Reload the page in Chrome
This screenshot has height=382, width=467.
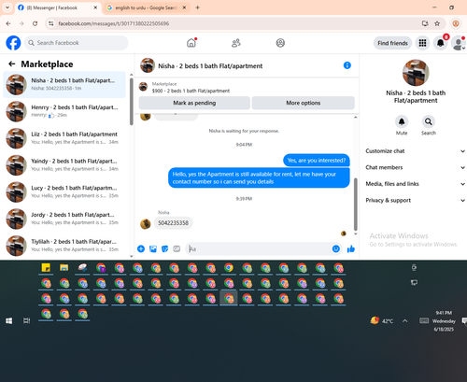tap(35, 23)
